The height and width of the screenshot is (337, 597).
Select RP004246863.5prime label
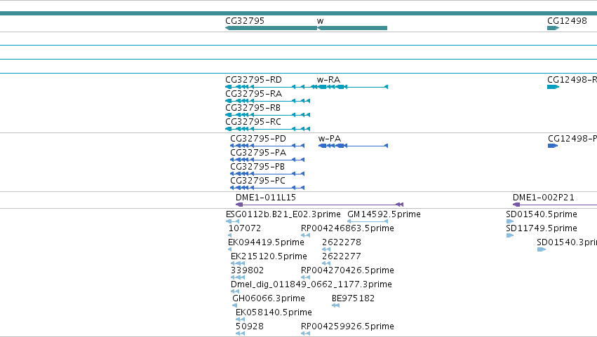(347, 228)
